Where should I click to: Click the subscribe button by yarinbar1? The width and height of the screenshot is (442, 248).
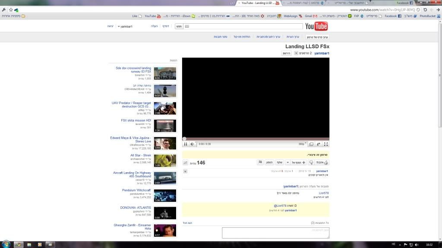click(287, 53)
